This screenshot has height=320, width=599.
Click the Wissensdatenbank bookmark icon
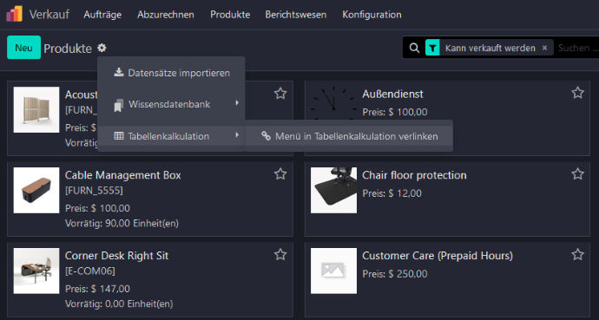(x=119, y=105)
